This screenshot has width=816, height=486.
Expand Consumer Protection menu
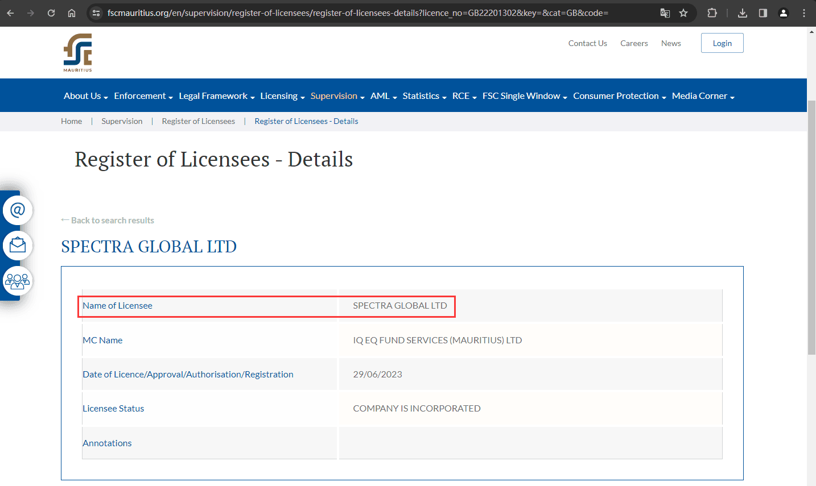619,96
